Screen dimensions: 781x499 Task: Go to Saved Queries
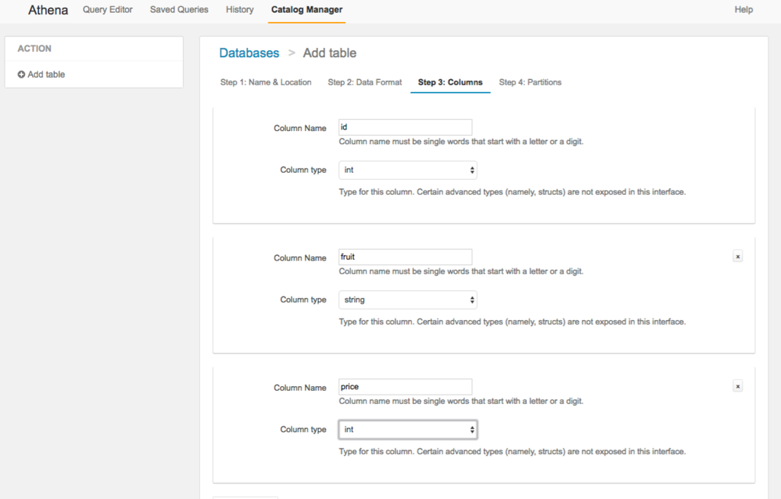pos(179,9)
